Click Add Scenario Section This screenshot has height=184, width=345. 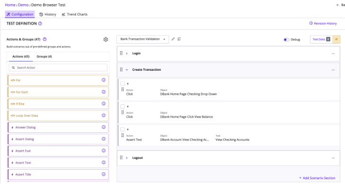coord(317,178)
